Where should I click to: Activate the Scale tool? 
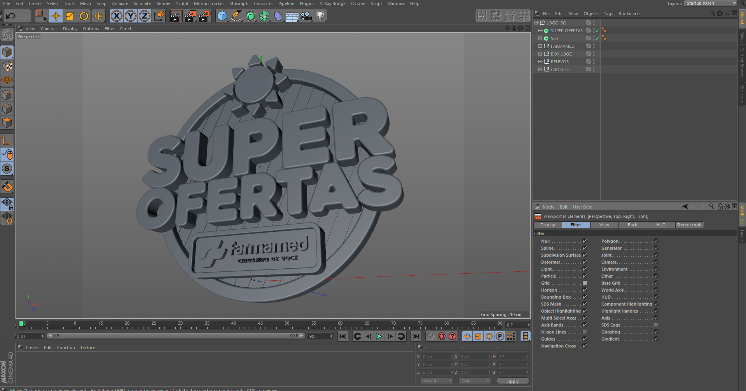click(x=70, y=16)
